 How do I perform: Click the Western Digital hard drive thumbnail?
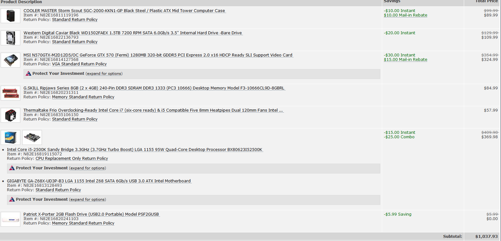pos(10,38)
